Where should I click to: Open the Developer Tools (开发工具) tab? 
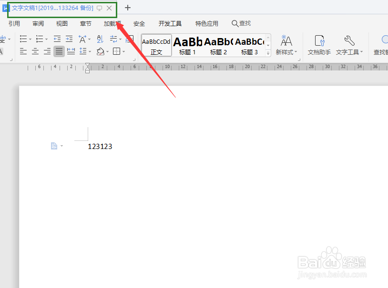tap(170, 23)
